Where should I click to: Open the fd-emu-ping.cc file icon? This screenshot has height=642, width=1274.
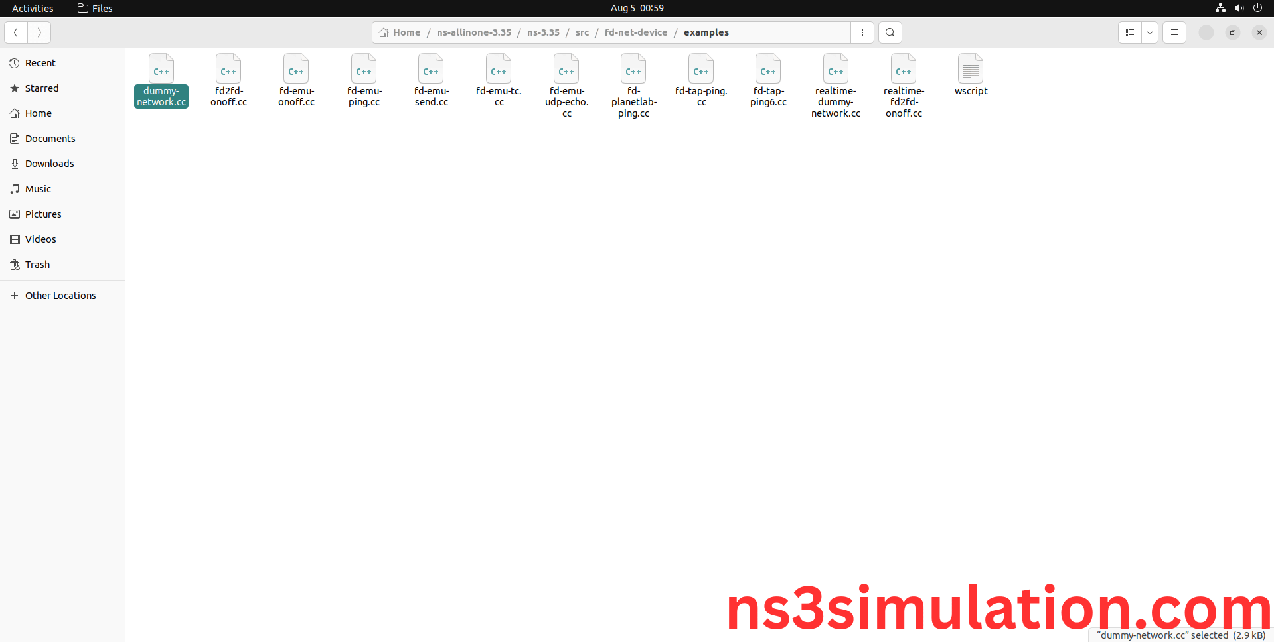364,70
